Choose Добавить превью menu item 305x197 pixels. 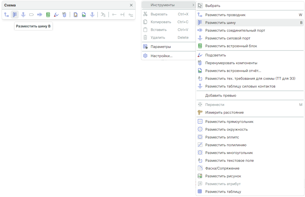pos(221,95)
